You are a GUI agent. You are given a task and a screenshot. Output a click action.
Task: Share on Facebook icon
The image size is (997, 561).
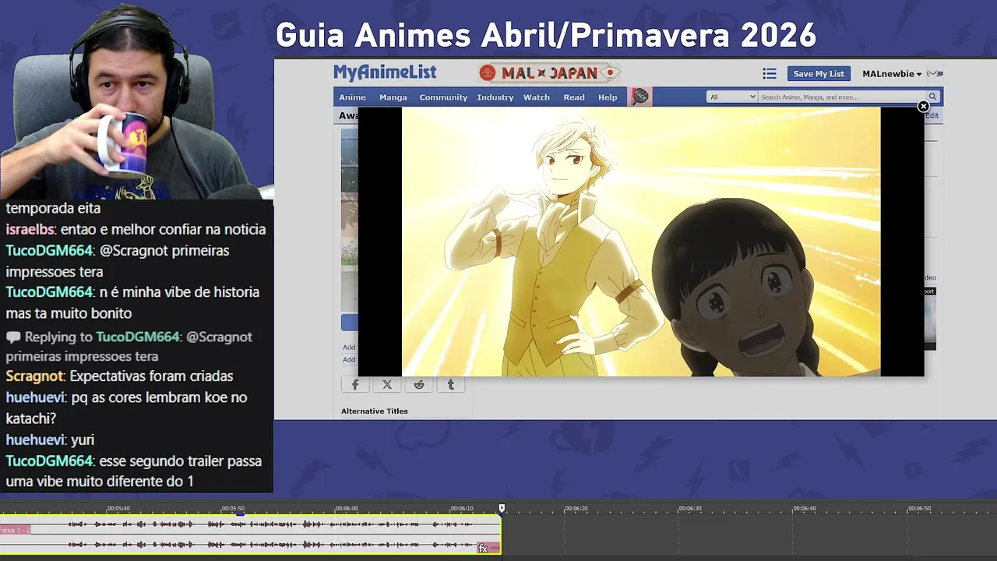point(355,385)
